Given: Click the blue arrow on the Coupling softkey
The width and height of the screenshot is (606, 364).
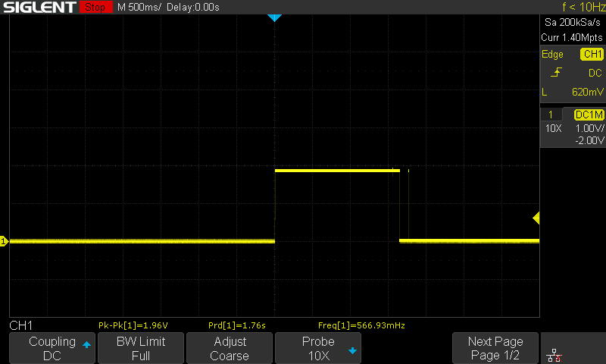Looking at the screenshot, I should (86, 344).
